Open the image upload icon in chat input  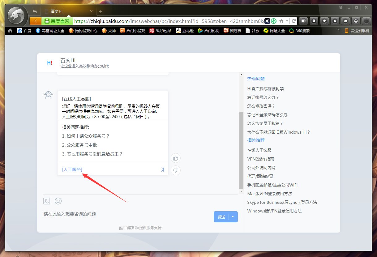tap(46, 201)
